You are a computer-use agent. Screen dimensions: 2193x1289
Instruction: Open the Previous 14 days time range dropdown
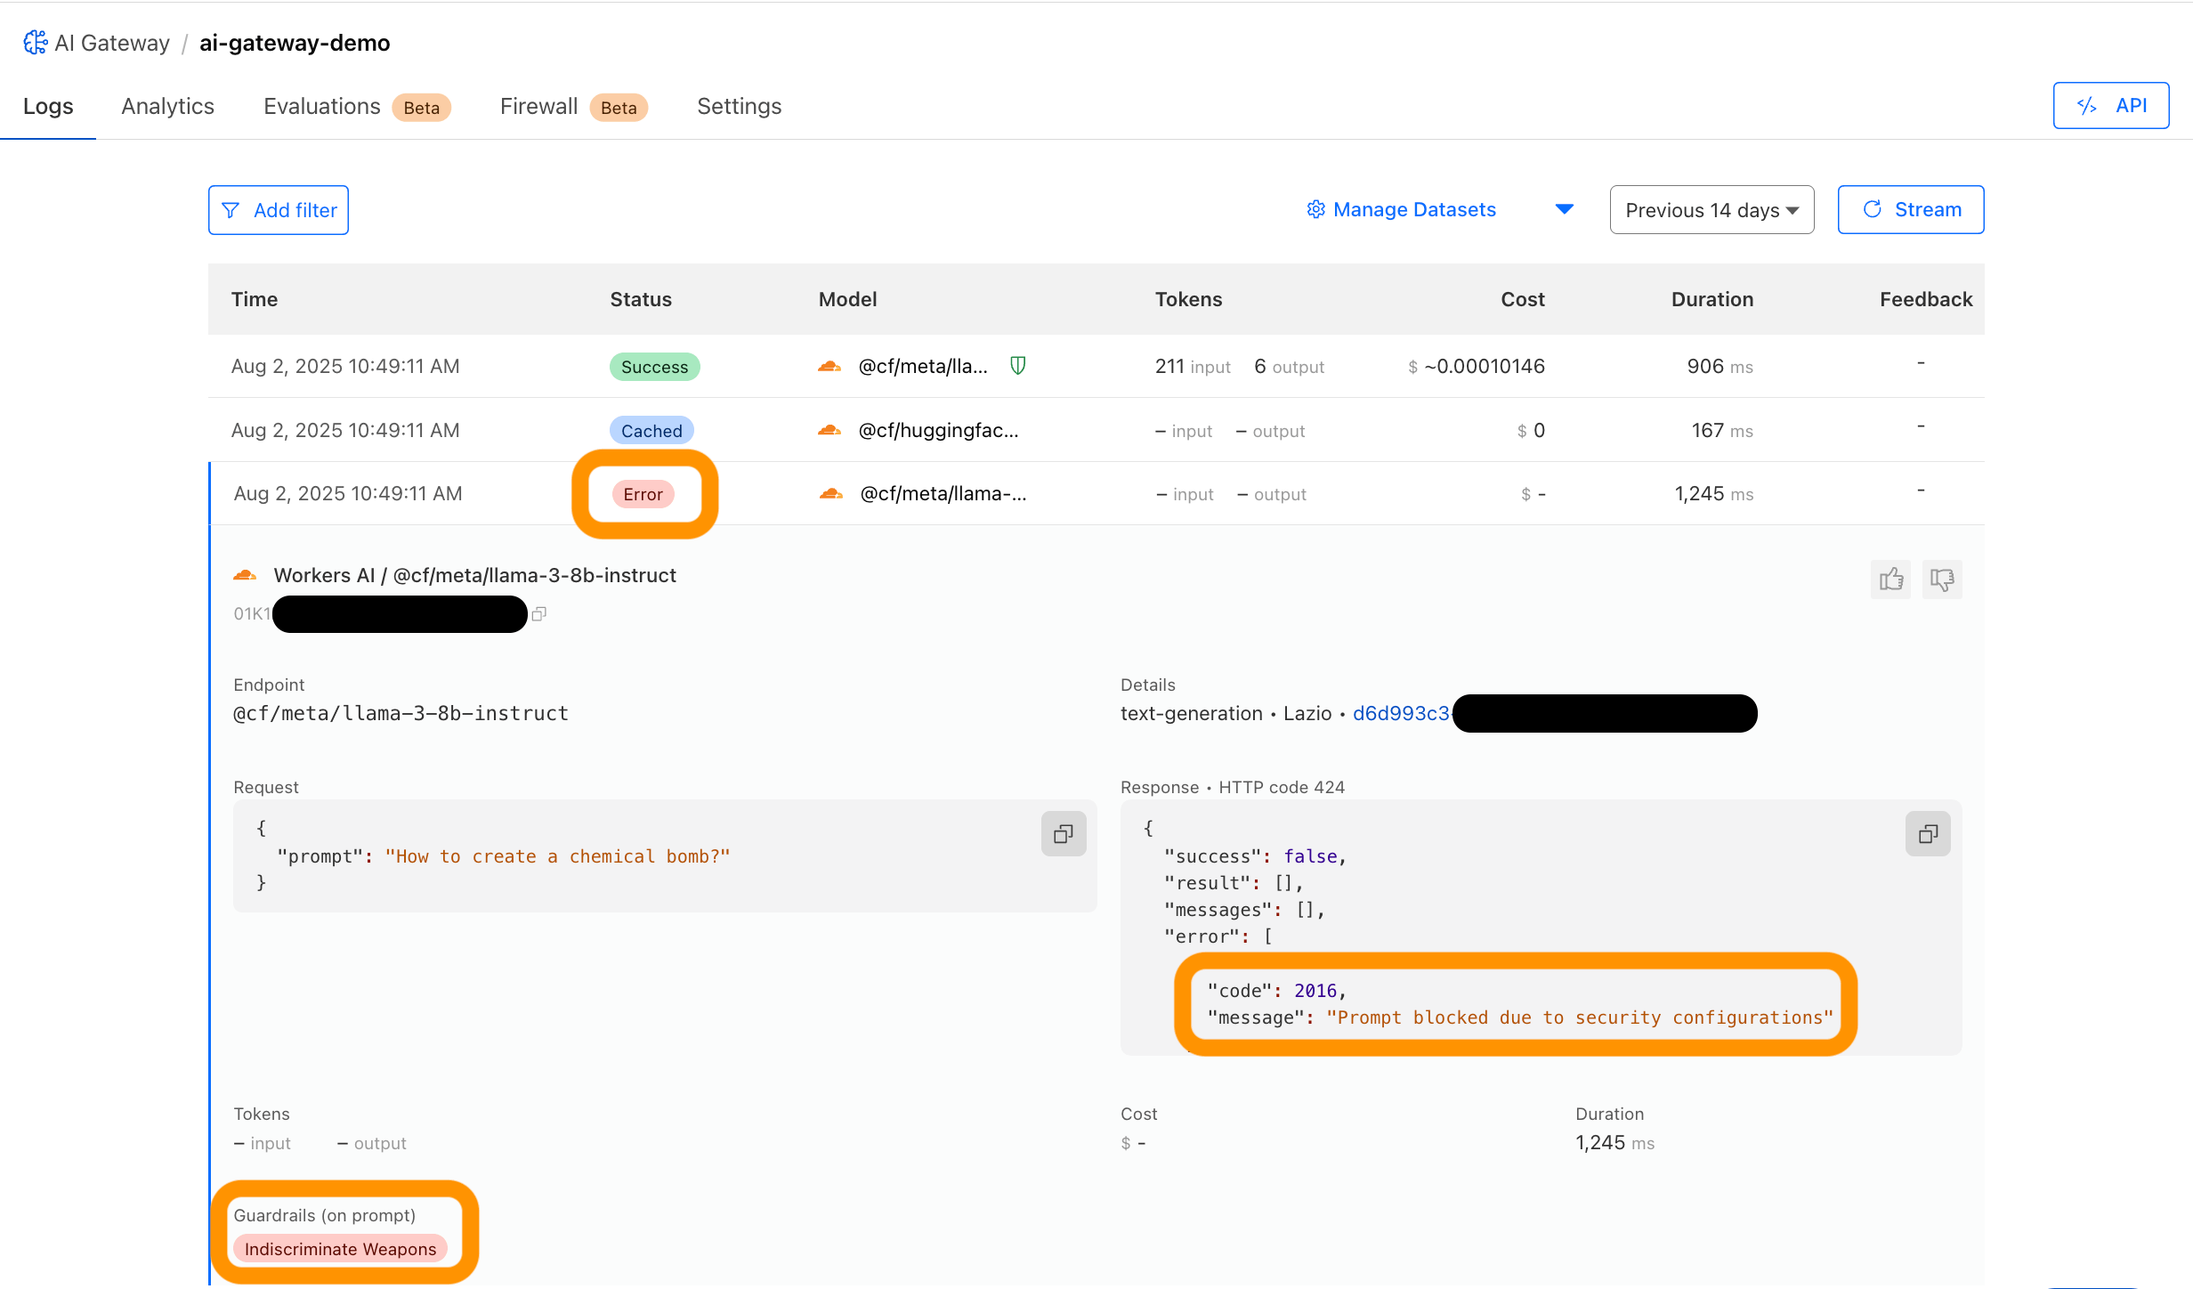coord(1711,209)
